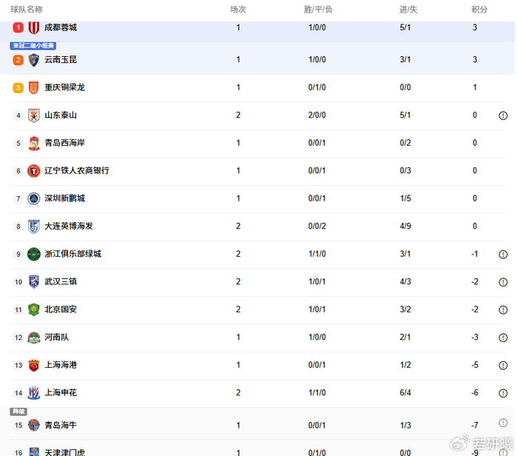This screenshot has height=456, width=518.
Task: Click the 成都蓉城 team logo
Action: click(x=34, y=27)
